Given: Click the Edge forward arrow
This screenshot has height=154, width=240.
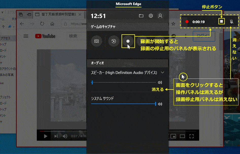Looking at the screenshot, I should tap(32, 24).
